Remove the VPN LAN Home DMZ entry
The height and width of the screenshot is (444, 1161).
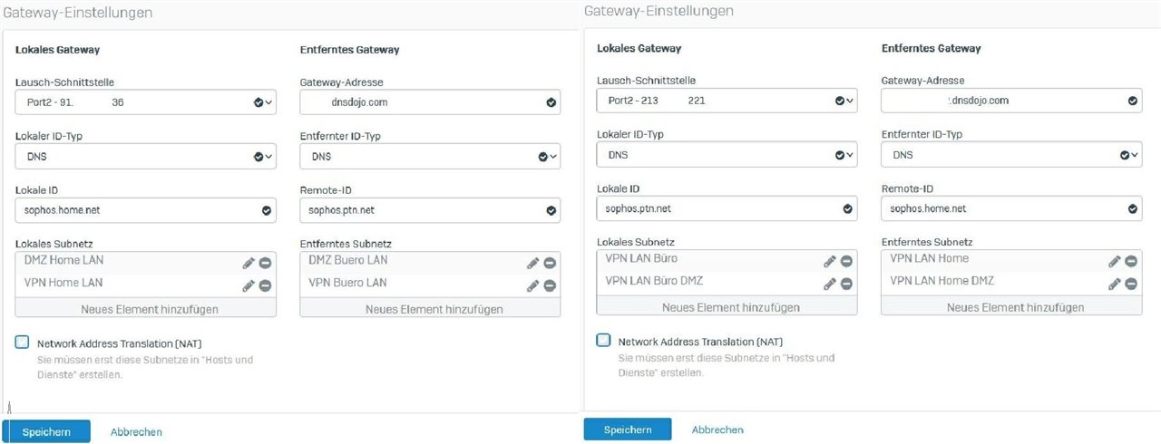point(1131,284)
